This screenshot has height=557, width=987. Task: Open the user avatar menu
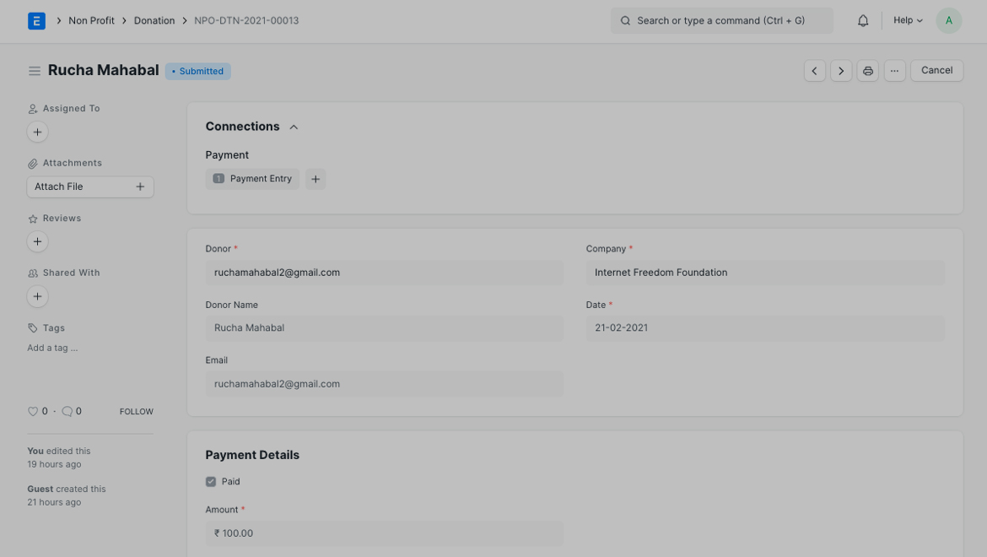coord(948,20)
